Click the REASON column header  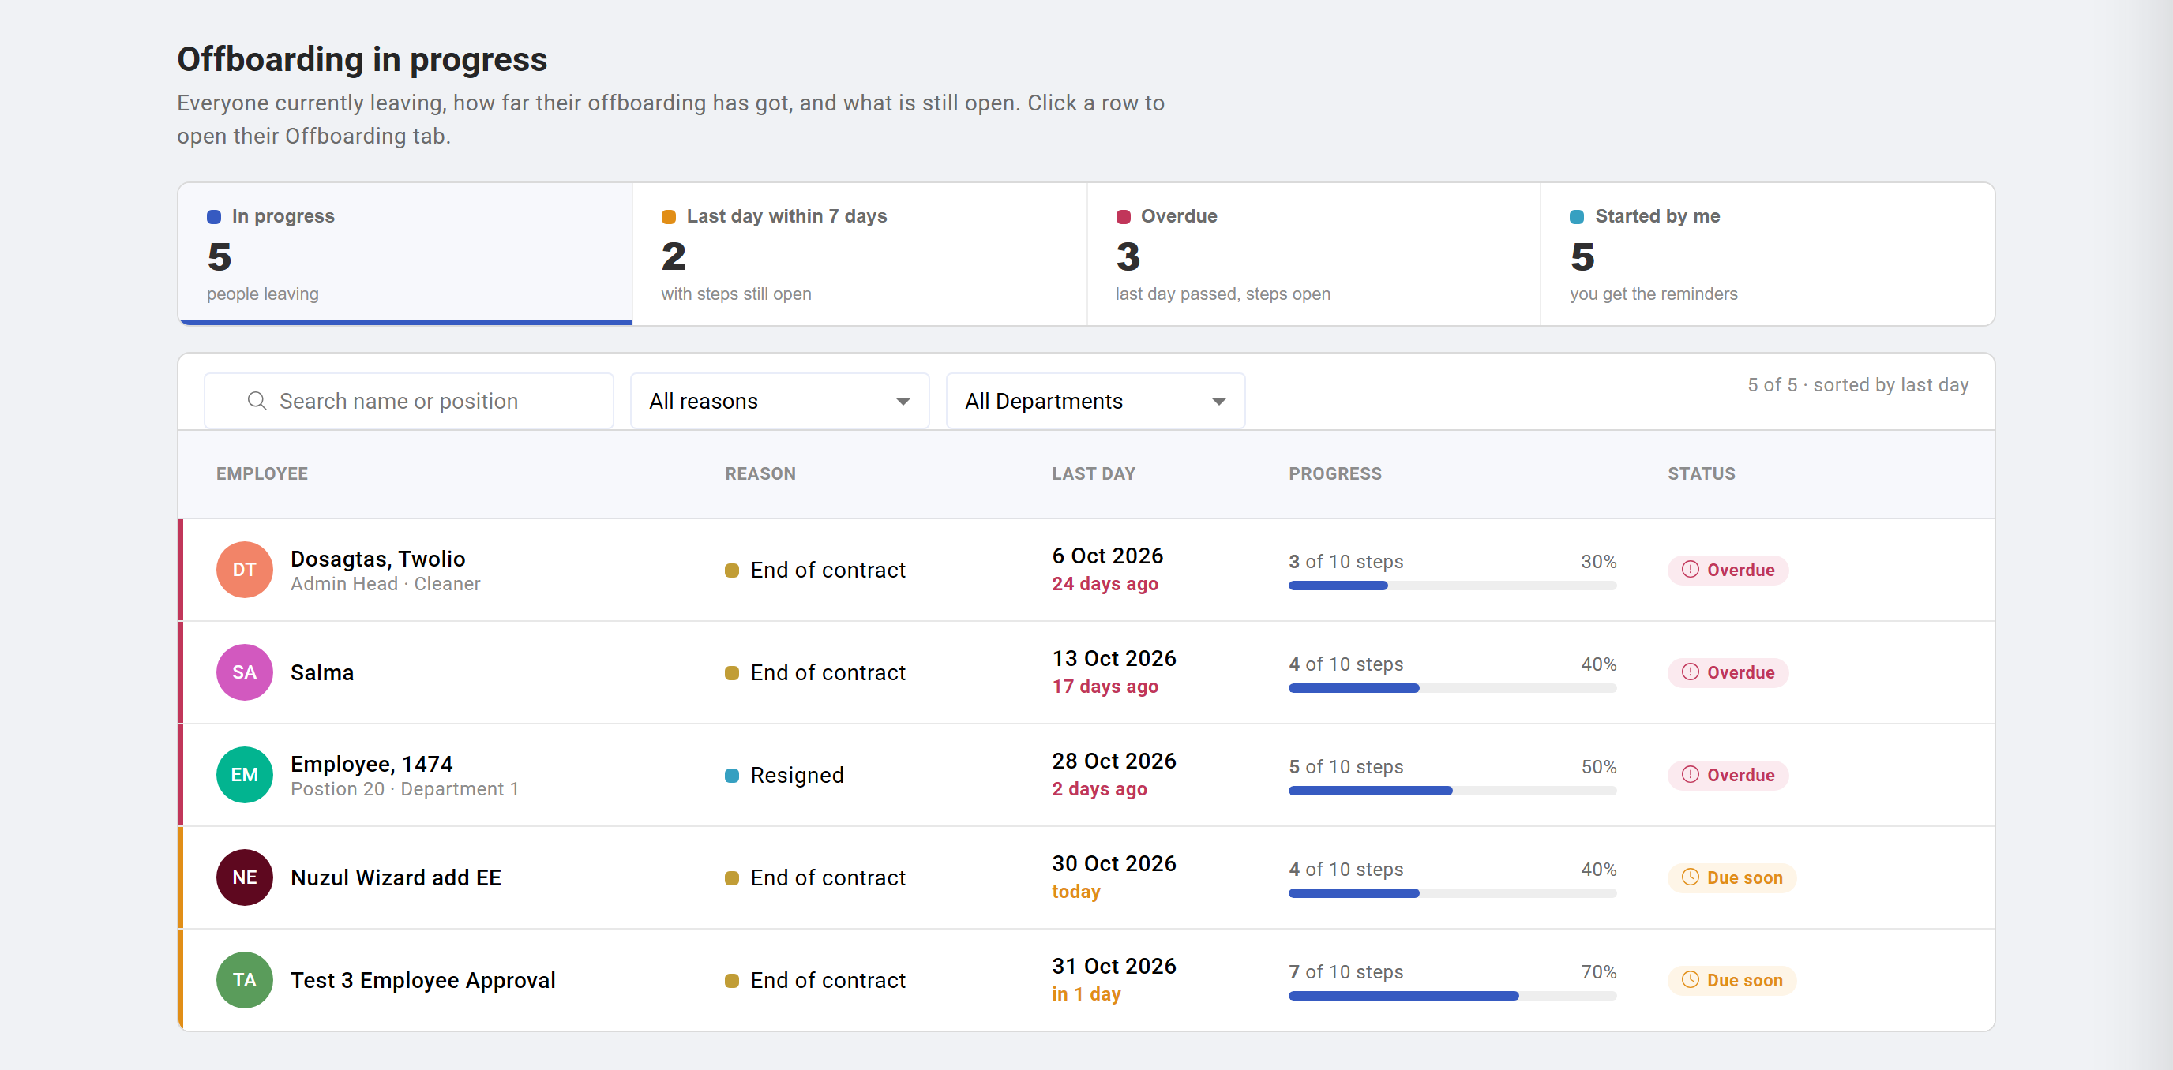point(760,474)
